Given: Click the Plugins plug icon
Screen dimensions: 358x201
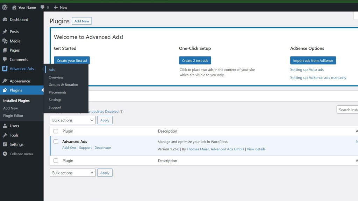Looking at the screenshot, I should click(5, 90).
